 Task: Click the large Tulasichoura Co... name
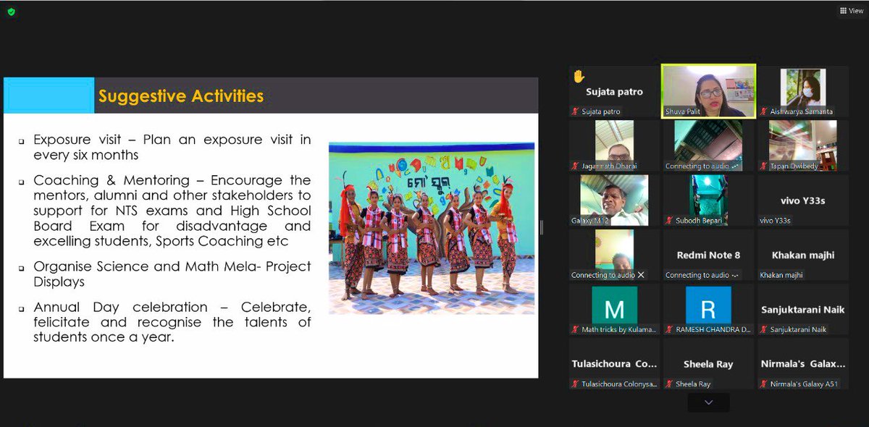coord(614,364)
